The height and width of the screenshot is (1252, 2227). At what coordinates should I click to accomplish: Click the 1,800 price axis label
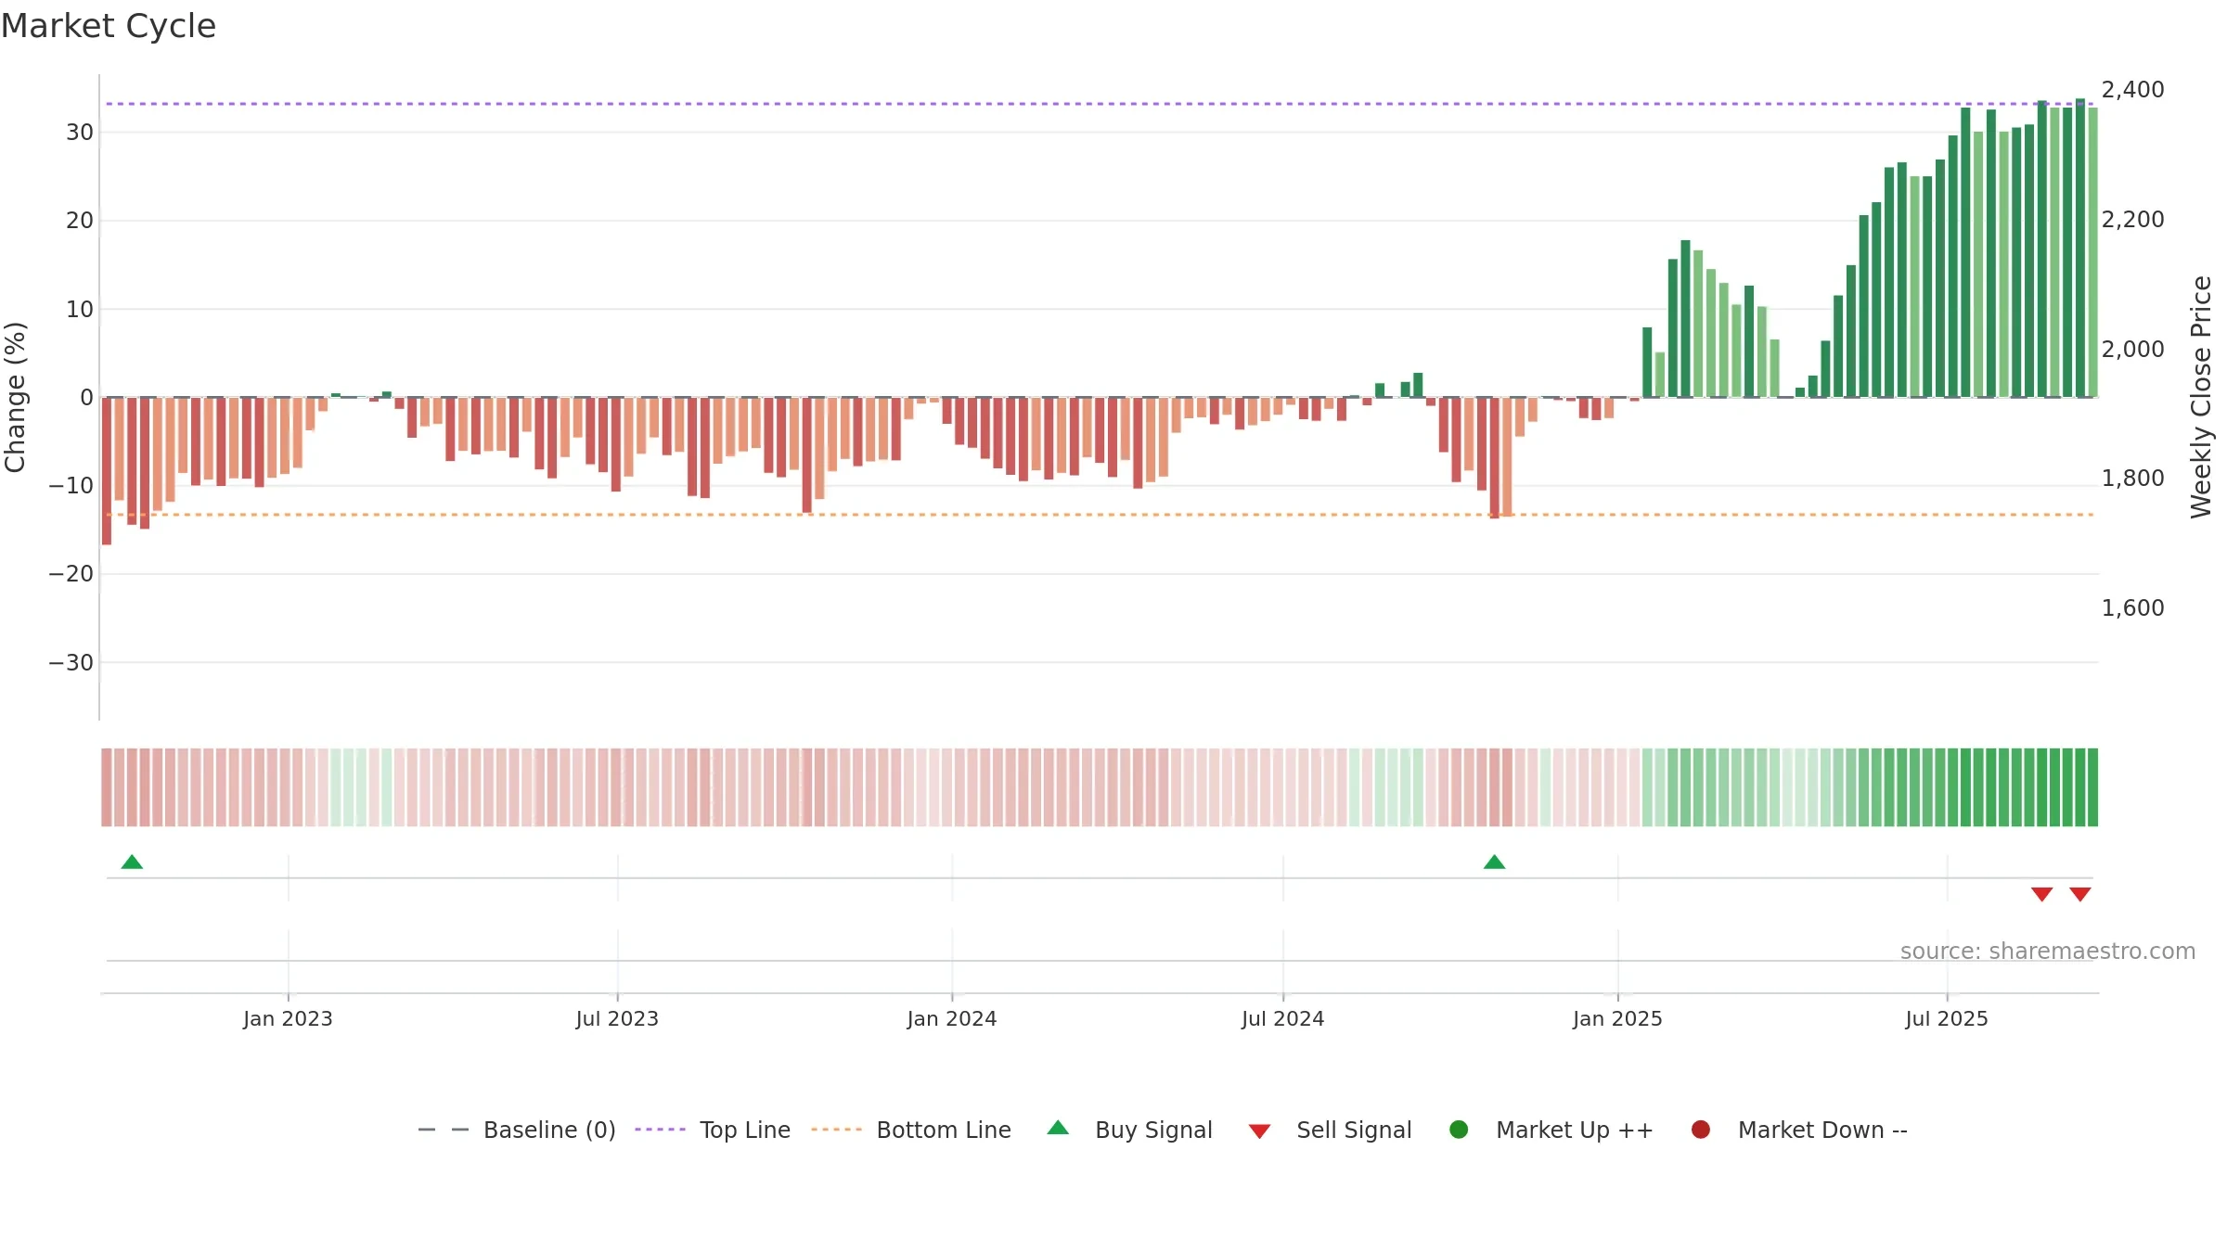tap(2132, 479)
